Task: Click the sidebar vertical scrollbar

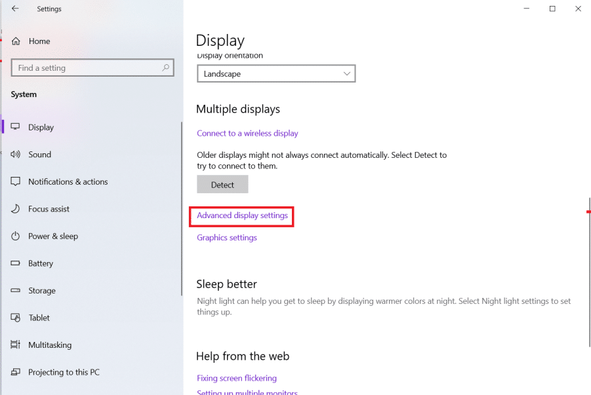Action: (181, 210)
